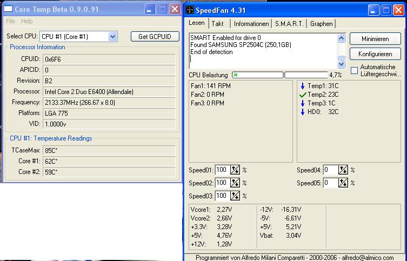Click the first CPU Belastung load bar
Viewport: 407px width, 261px height.
pos(258,75)
